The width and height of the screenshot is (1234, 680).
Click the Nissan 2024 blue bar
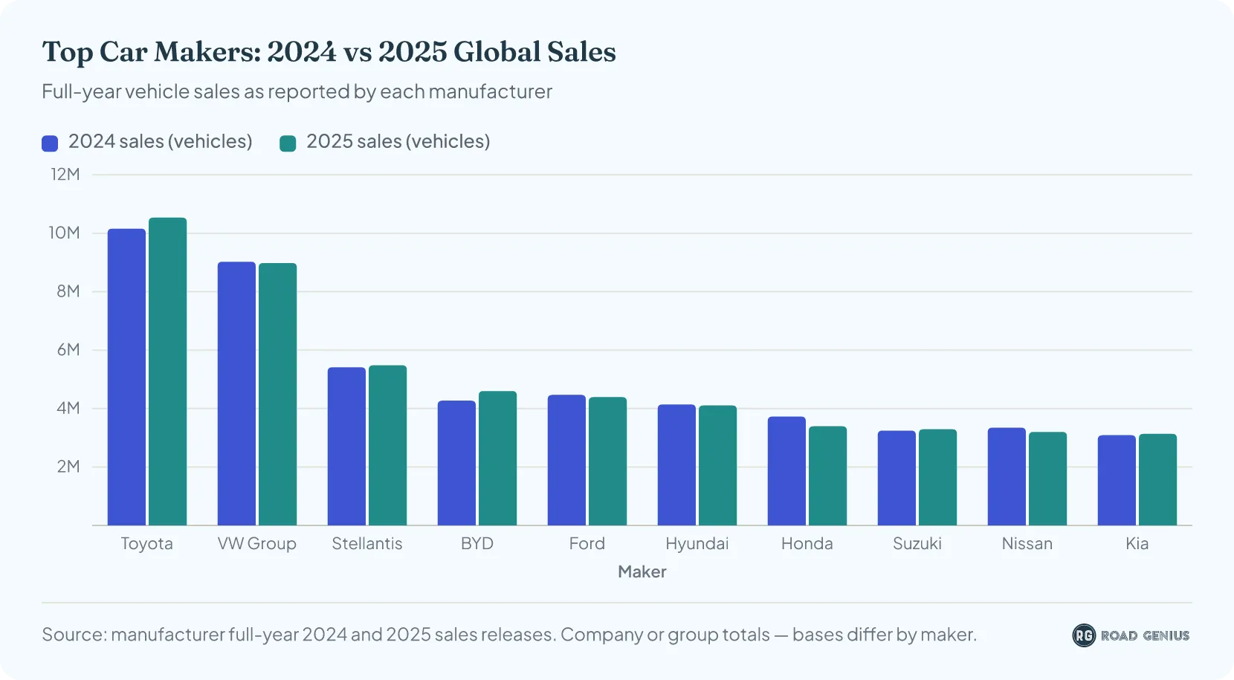[1007, 476]
